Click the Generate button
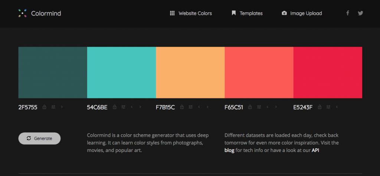Screen dimensions: 380x176 [39, 138]
